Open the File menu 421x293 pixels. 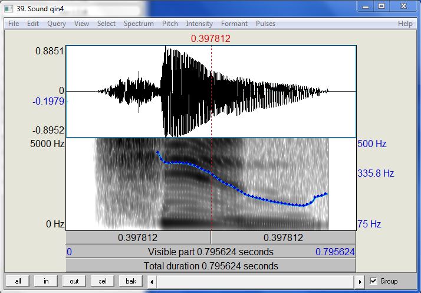(14, 24)
